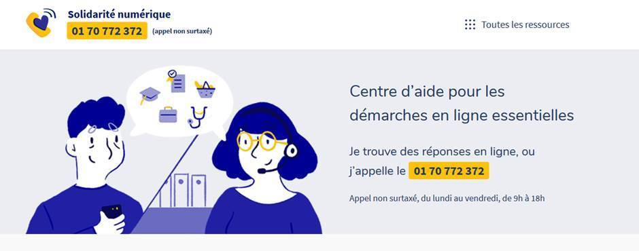Click the heading Centre d'aide pour les démarches

pyautogui.click(x=462, y=103)
